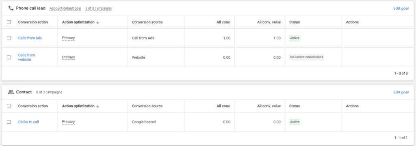Open Primary optimization option for Calls from website
The width and height of the screenshot is (416, 146).
[x=68, y=57]
